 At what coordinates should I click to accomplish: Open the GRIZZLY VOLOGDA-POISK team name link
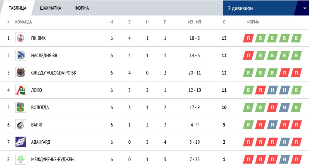click(54, 73)
